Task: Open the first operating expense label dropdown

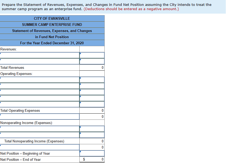Action: pyautogui.click(x=40, y=80)
